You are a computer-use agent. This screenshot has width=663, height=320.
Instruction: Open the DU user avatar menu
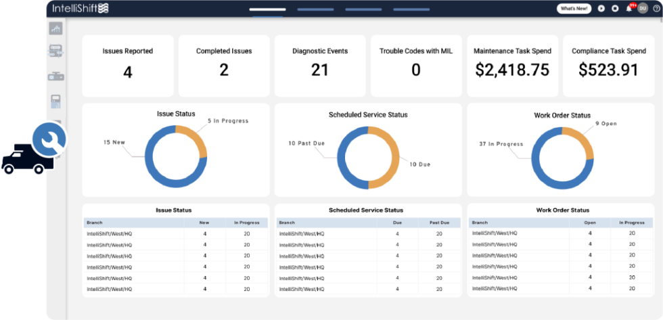click(x=642, y=9)
